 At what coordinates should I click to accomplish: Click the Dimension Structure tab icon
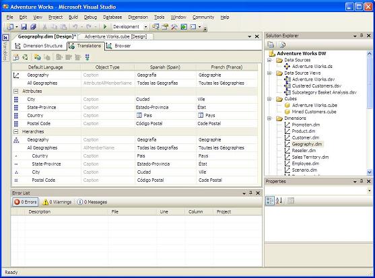tap(18, 46)
